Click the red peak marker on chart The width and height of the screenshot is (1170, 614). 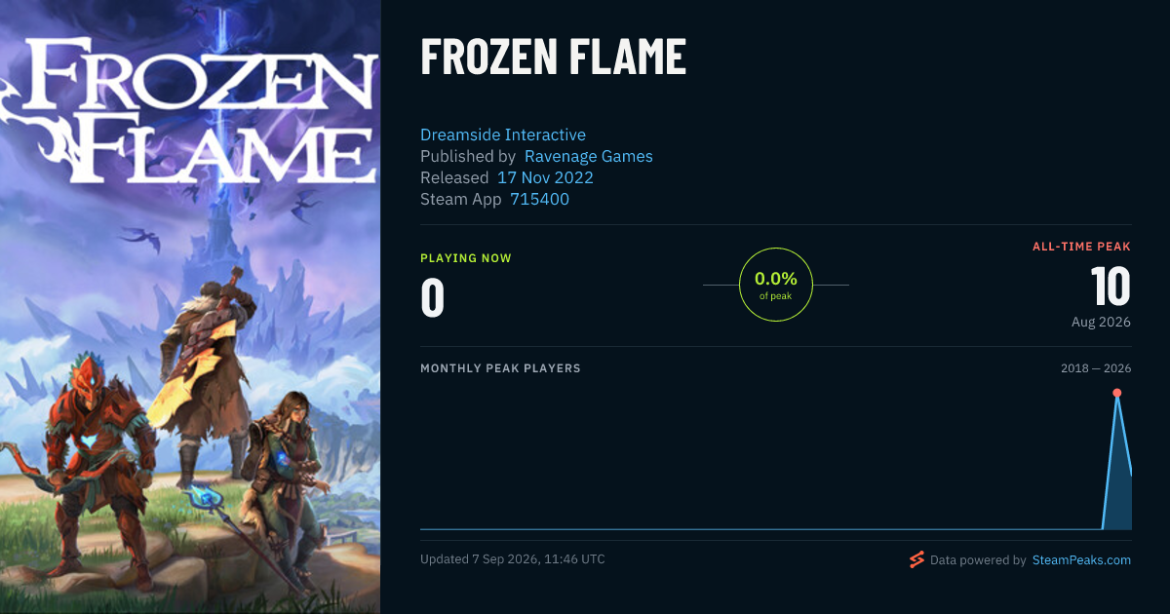click(1116, 393)
